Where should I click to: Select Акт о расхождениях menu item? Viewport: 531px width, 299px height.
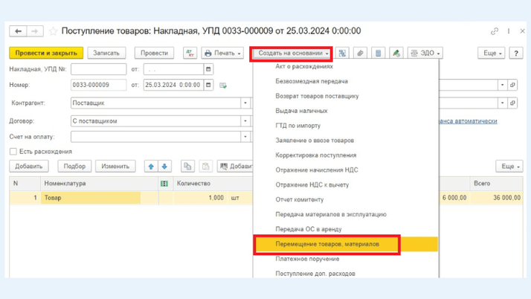[x=346, y=66]
